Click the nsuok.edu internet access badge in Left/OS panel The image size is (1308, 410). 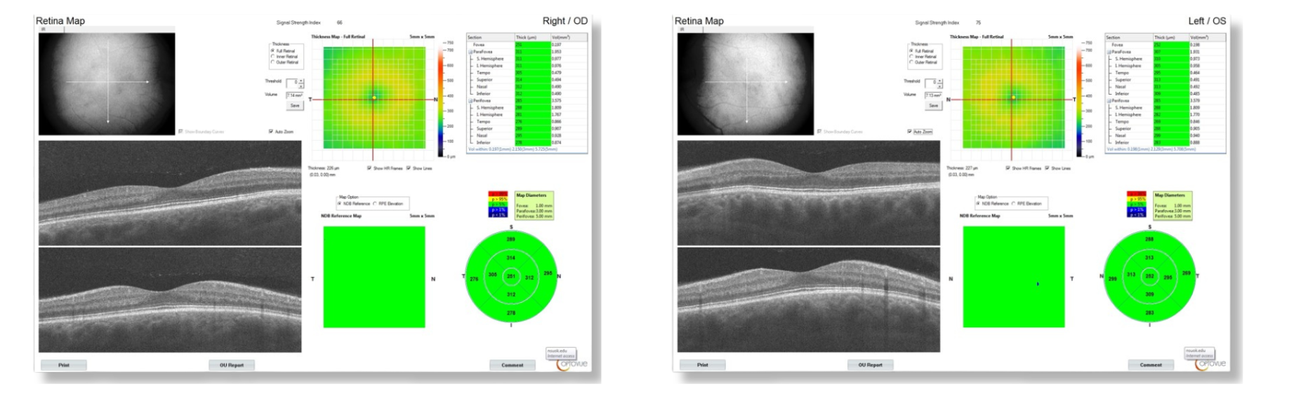[1198, 353]
